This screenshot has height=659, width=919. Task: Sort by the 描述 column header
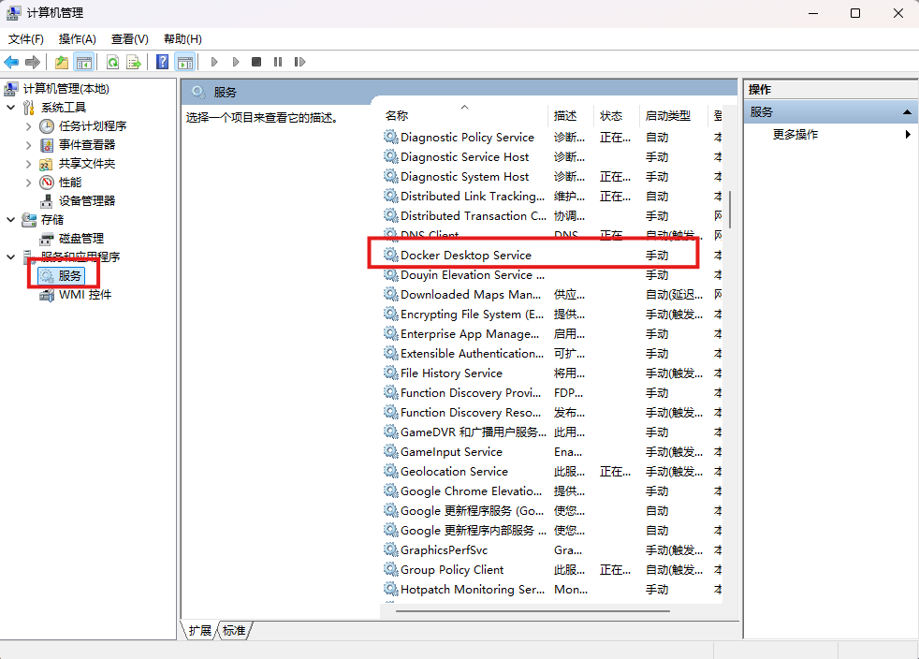point(571,115)
